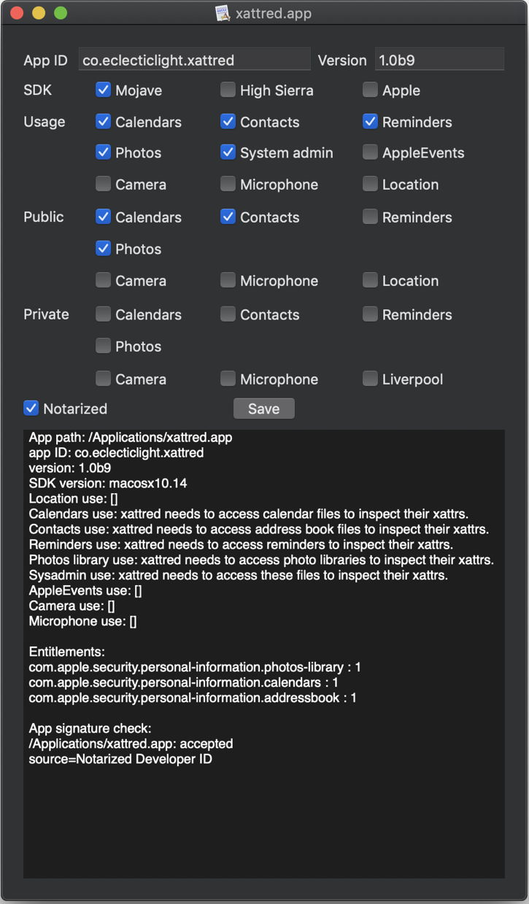Uncheck the Mojave SDK checkbox
Screen dimensions: 529x904
(104, 90)
